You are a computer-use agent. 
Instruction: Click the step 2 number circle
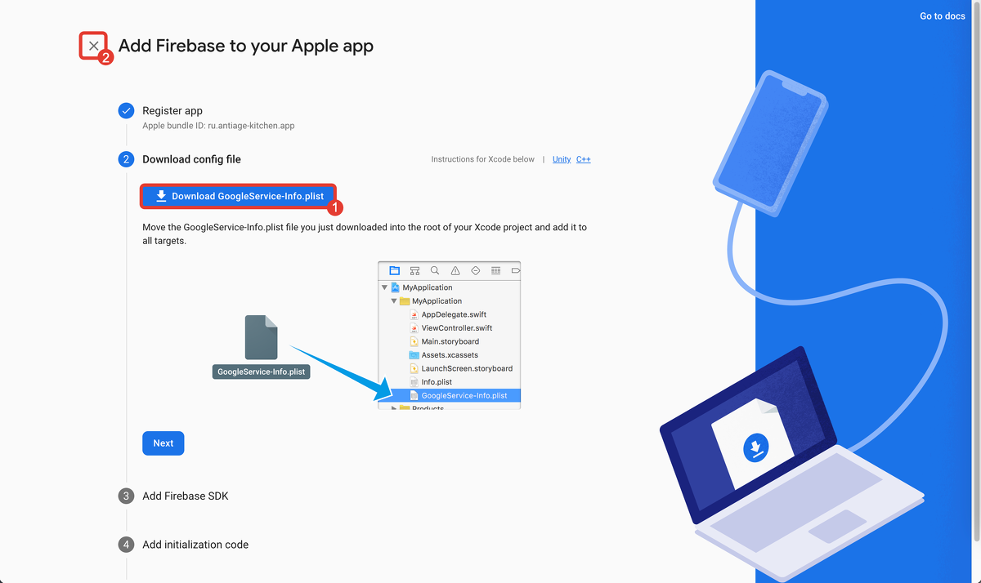pos(126,159)
